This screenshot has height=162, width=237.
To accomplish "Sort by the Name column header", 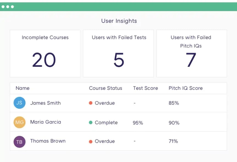I will pyautogui.click(x=23, y=88).
